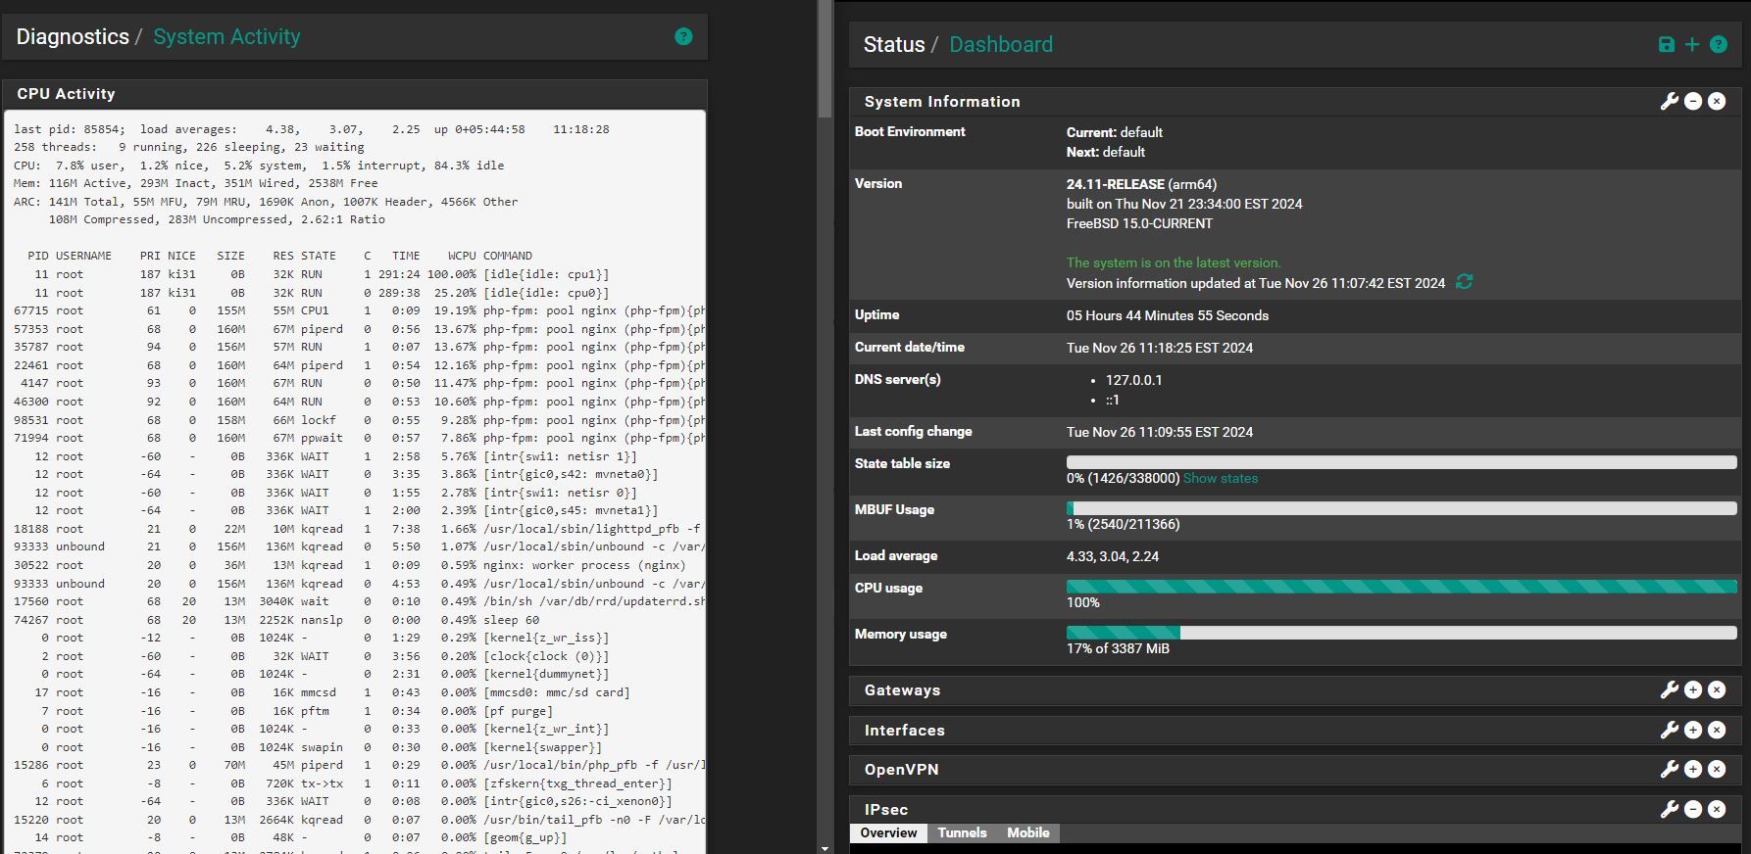
Task: Add a widget using the Dashboard plus icon
Action: 1692,44
